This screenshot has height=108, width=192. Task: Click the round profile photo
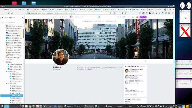click(x=61, y=57)
